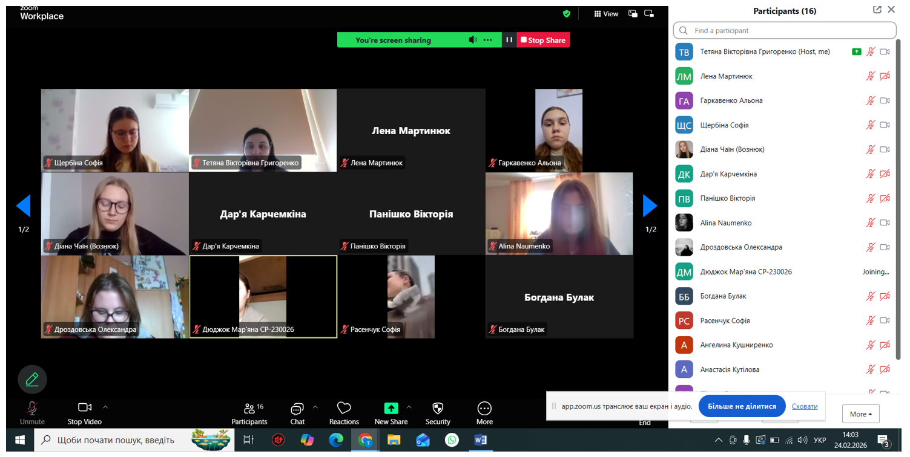Image resolution: width=910 pixels, height=457 pixels.
Task: Toggle the host's microphone icon in the Participants list
Action: (870, 52)
